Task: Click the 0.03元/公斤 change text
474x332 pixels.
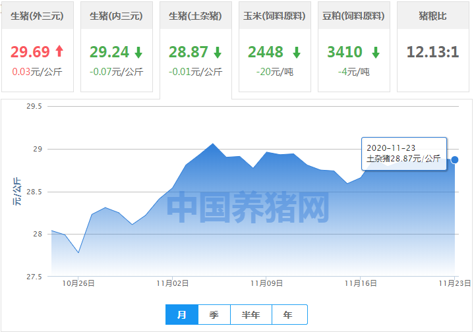Action: point(37,72)
